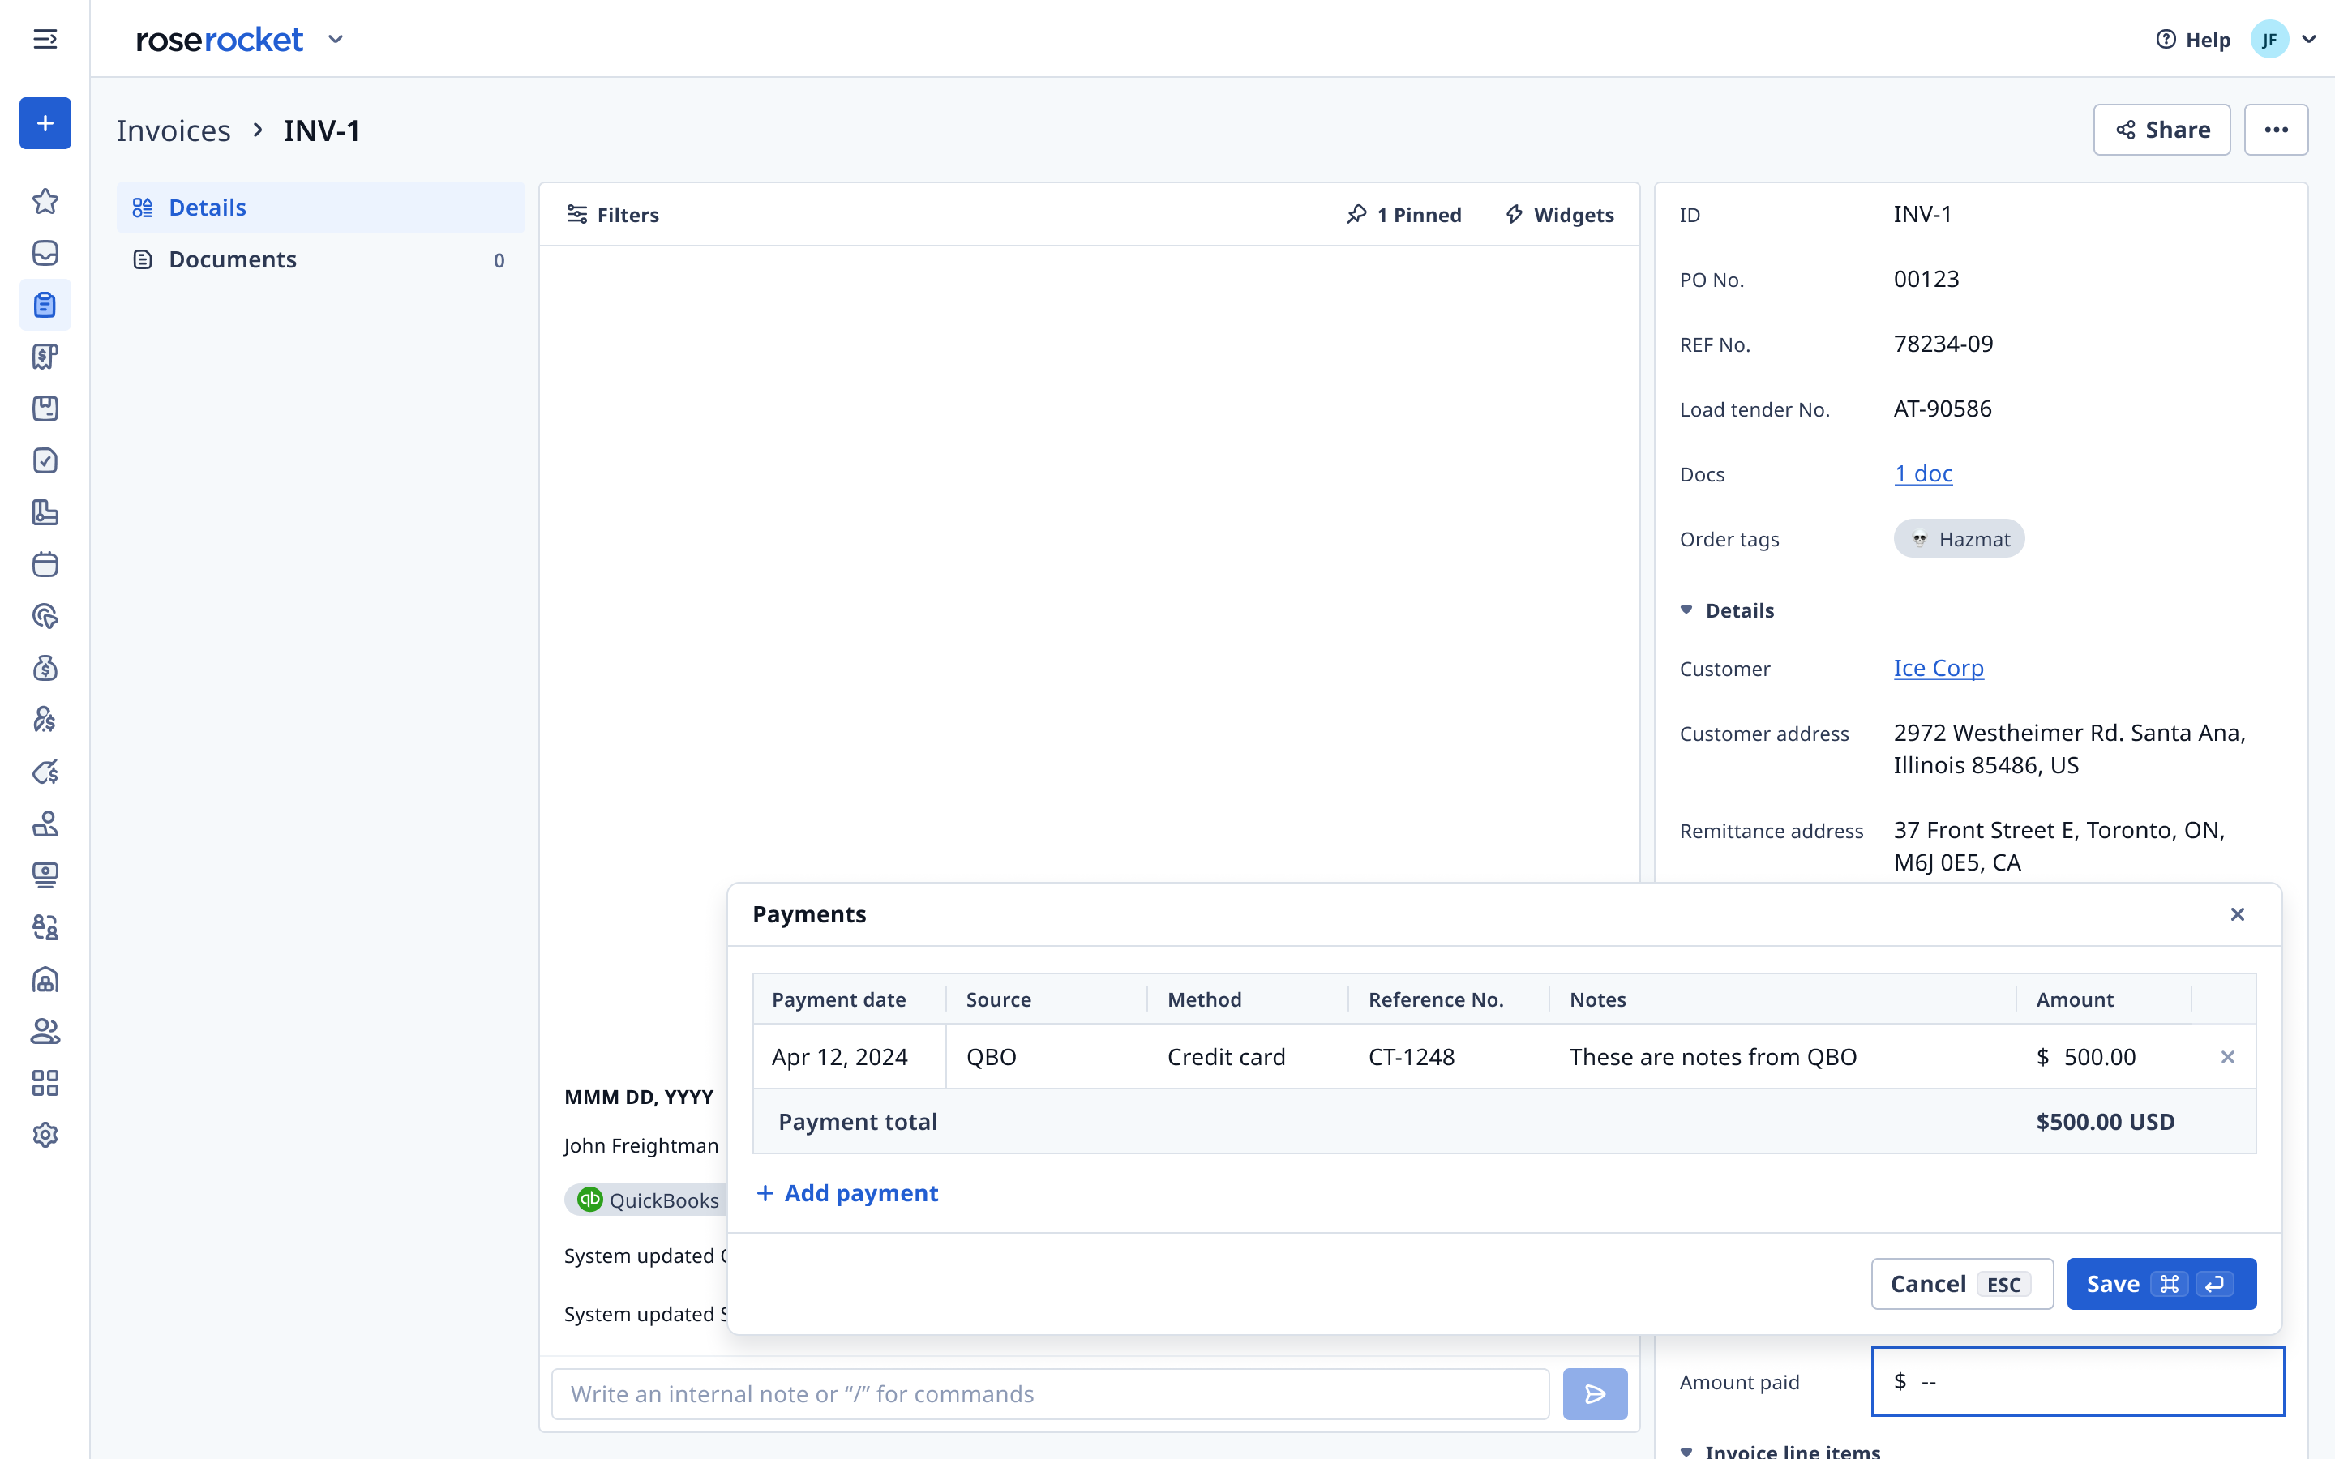Open the settings gear sidebar icon
The height and width of the screenshot is (1459, 2335).
(x=45, y=1135)
